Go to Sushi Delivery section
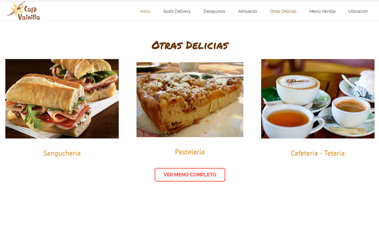The image size is (379, 242). coord(177,11)
